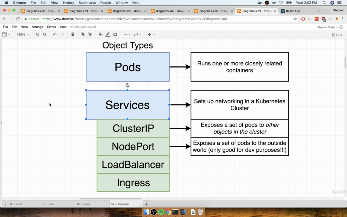Viewport: 347px width, 217px height.
Task: Open the connection arrow style dropdown
Action: [127, 34]
